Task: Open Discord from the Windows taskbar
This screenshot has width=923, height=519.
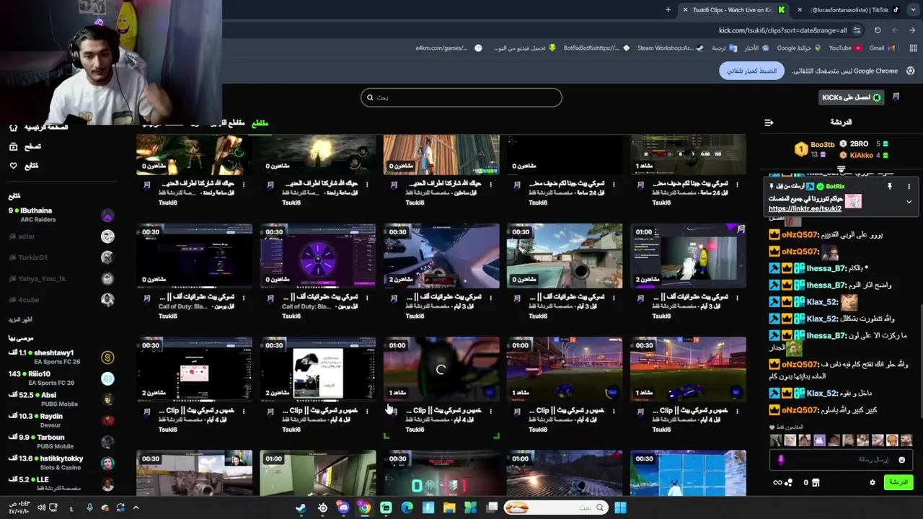Action: pyautogui.click(x=343, y=507)
